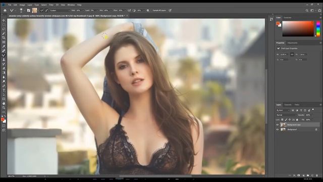Open the Image menu

22,5
